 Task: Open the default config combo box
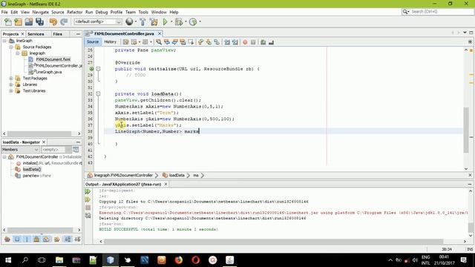(97, 22)
